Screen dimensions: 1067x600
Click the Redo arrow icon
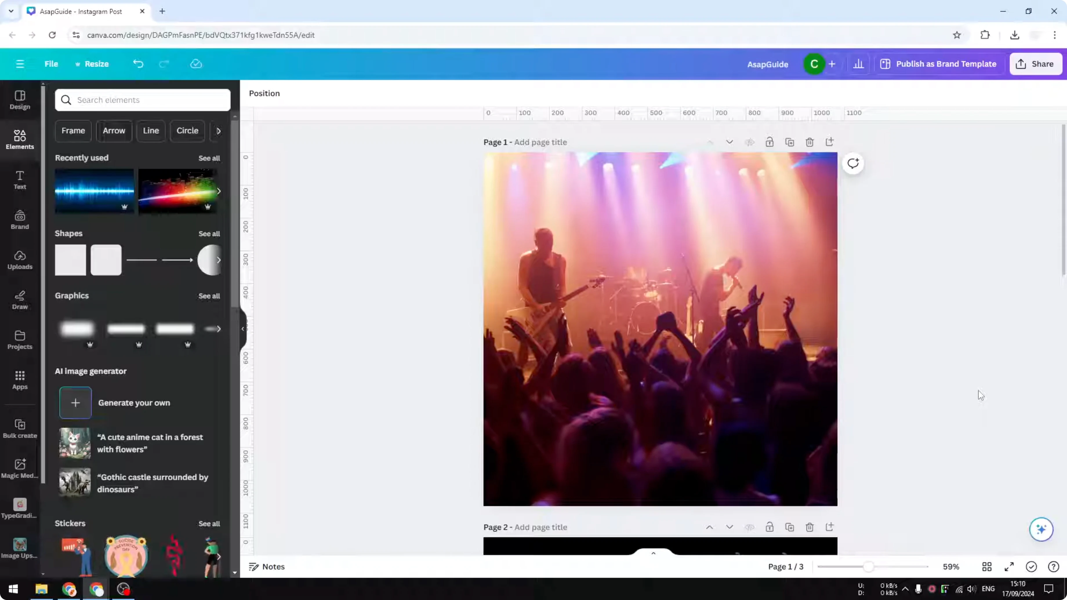coord(164,64)
